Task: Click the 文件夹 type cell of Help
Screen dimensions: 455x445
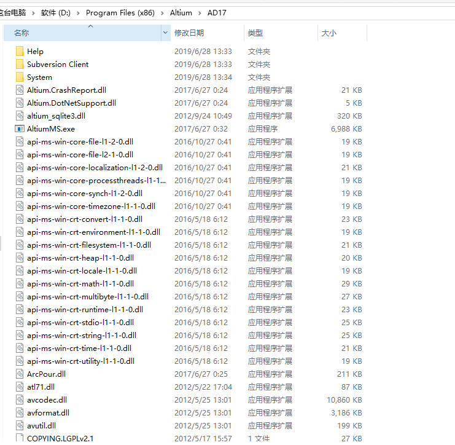Action: point(259,51)
